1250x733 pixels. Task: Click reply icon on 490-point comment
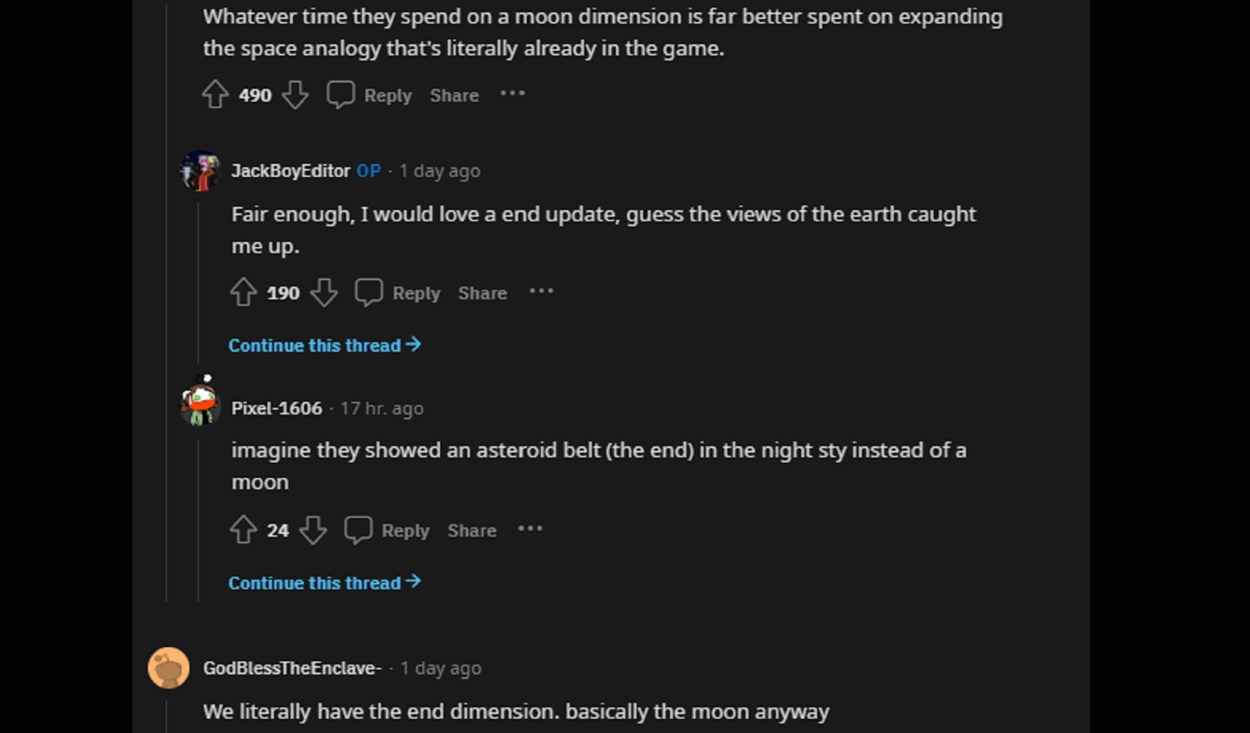[x=340, y=95]
